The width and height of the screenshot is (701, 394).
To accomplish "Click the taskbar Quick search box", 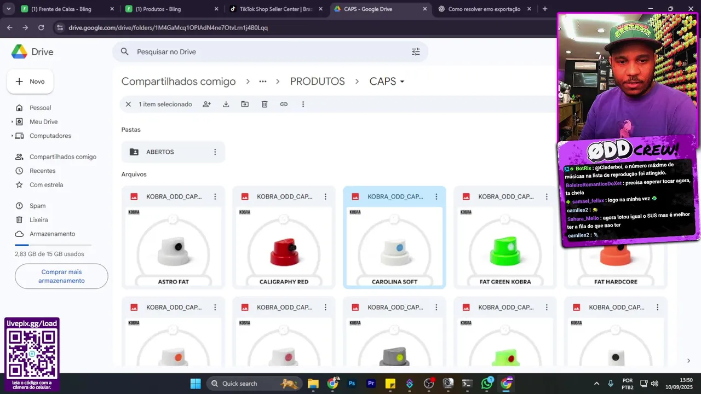I will pos(255,384).
